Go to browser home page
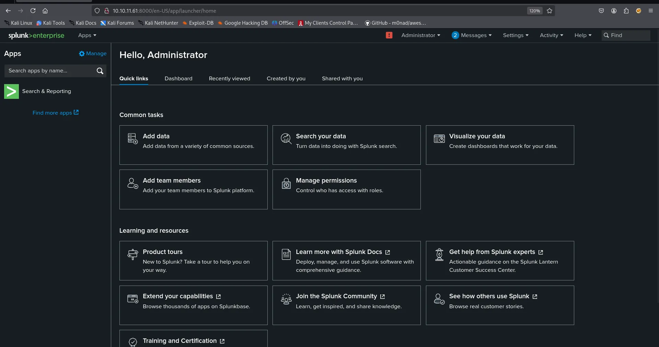This screenshot has width=659, height=347. click(x=45, y=11)
